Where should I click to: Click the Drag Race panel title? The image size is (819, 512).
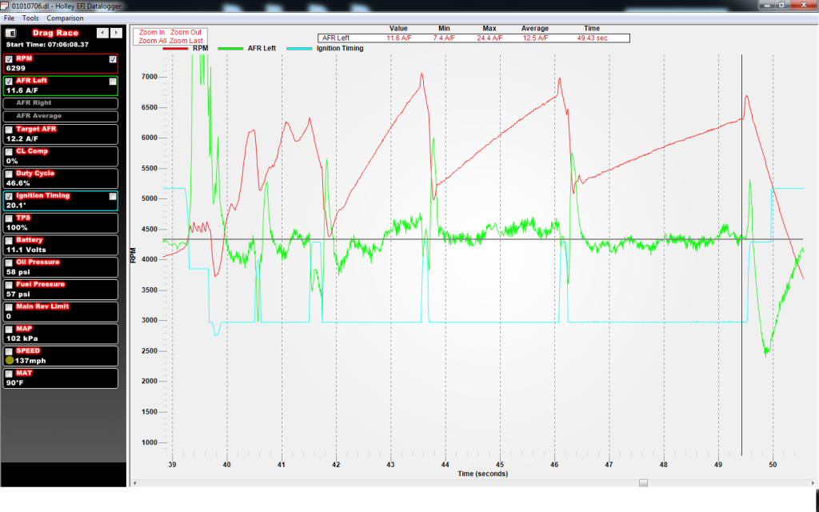(x=55, y=33)
